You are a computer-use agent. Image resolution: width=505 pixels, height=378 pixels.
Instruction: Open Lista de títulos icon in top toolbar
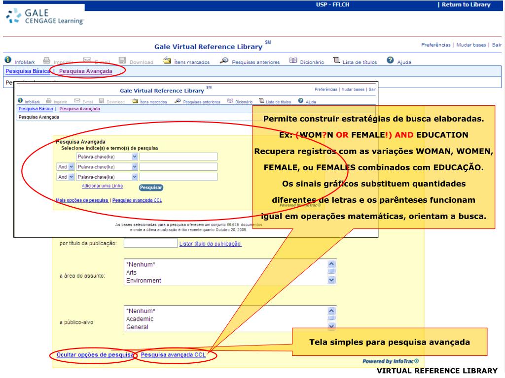click(336, 60)
